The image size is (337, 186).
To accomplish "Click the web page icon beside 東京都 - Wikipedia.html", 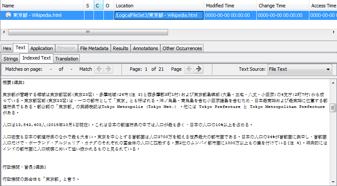I will [8, 15].
